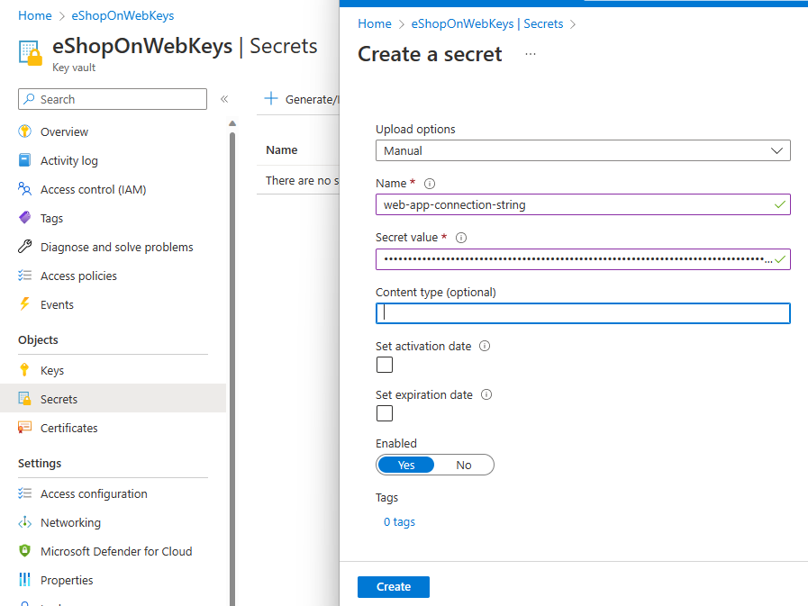The height and width of the screenshot is (606, 808).
Task: Open the 0 tags link
Action: [x=399, y=521]
